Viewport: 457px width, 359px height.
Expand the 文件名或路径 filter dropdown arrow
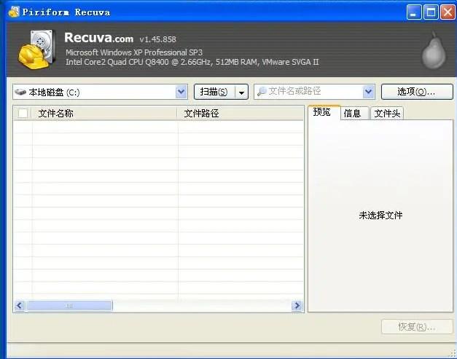click(x=368, y=92)
